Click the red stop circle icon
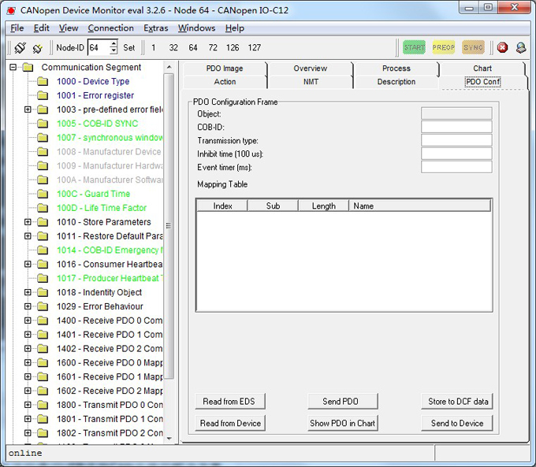This screenshot has width=536, height=467. (x=502, y=47)
